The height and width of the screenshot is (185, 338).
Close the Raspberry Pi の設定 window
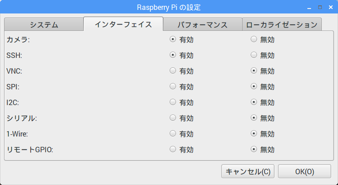(x=331, y=7)
